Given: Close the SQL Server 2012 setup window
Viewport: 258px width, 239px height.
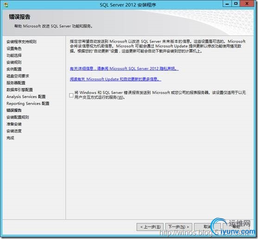Looking at the screenshot, I should click(x=247, y=4).
